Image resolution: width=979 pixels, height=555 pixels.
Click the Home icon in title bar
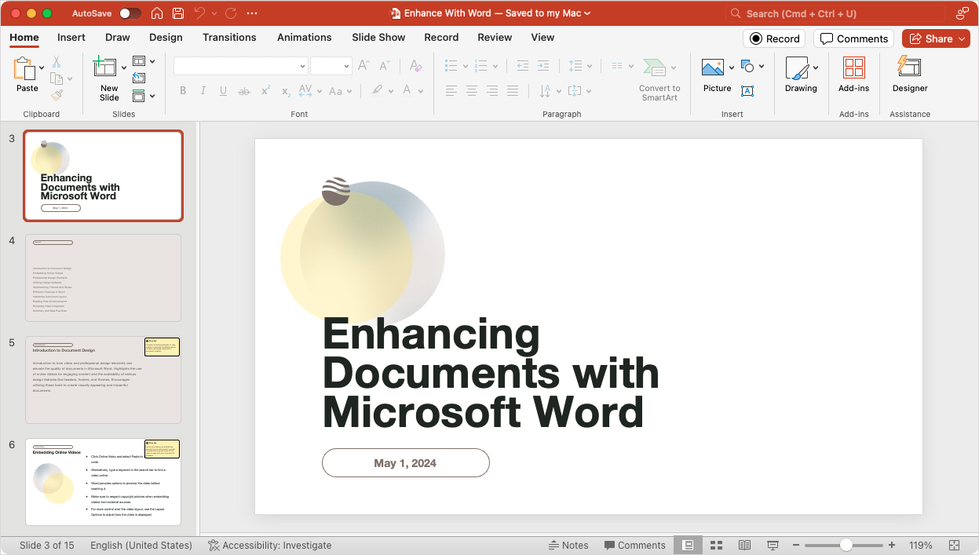point(157,13)
